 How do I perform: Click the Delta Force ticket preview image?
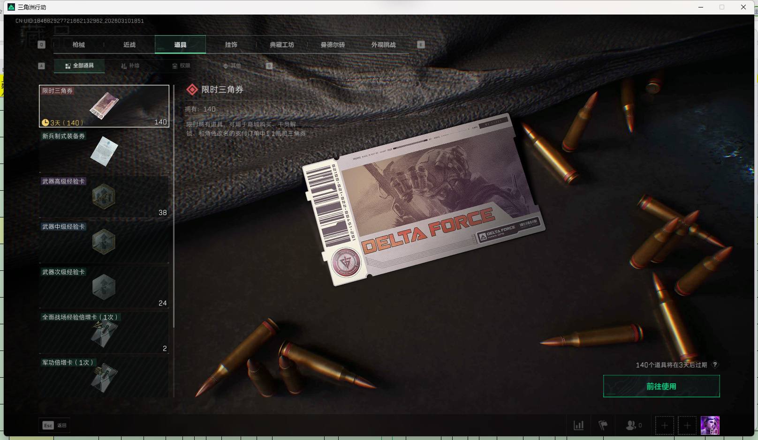point(423,200)
